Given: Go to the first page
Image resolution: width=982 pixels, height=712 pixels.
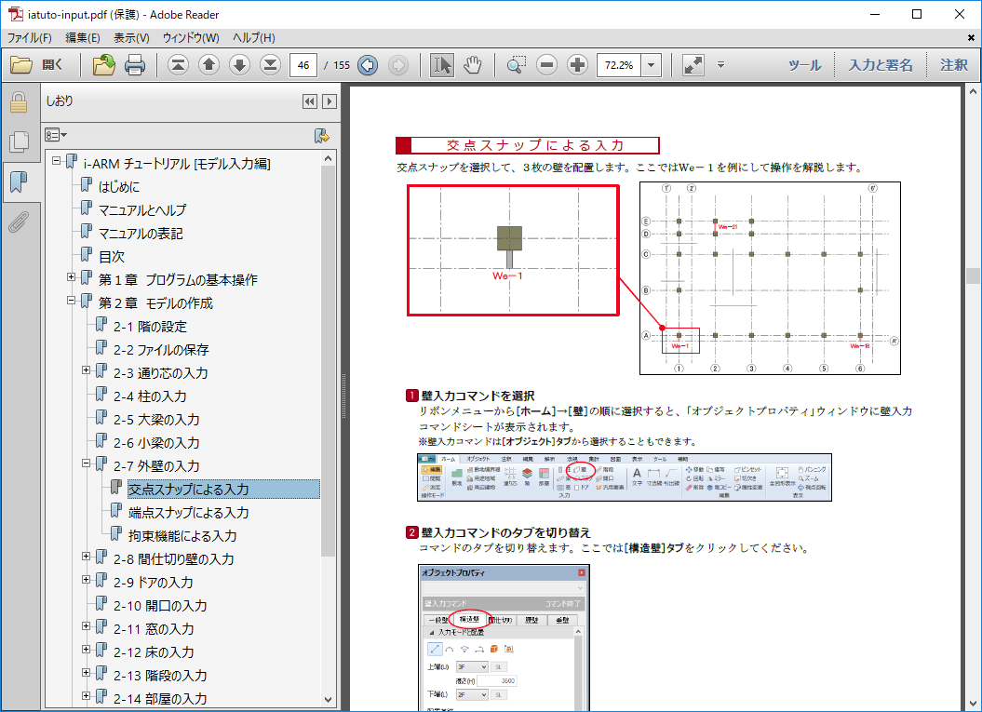Looking at the screenshot, I should coord(178,65).
